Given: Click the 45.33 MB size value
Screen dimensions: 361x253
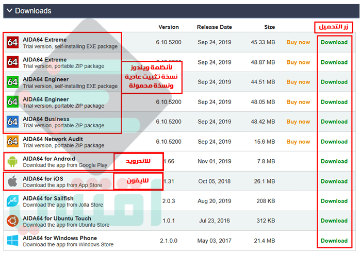Looking at the screenshot, I should [x=263, y=42].
